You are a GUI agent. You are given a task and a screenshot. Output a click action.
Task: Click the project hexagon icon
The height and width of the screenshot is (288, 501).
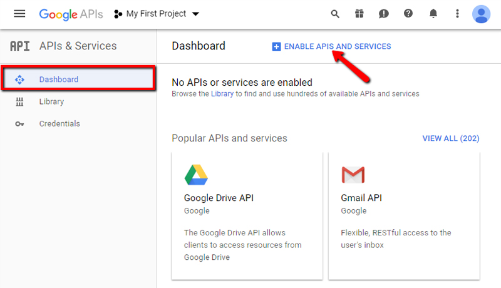click(x=118, y=14)
